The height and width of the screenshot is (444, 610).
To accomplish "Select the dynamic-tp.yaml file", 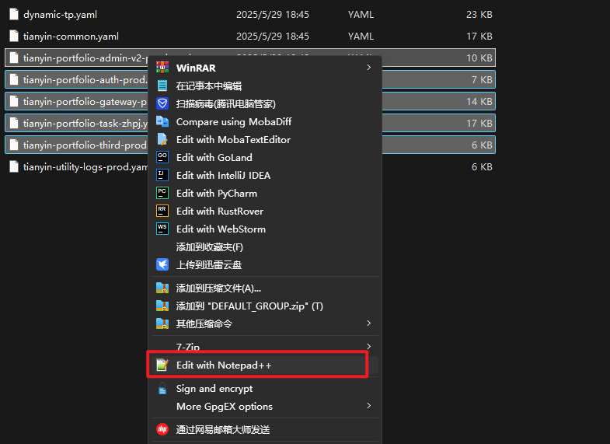I will pyautogui.click(x=60, y=14).
